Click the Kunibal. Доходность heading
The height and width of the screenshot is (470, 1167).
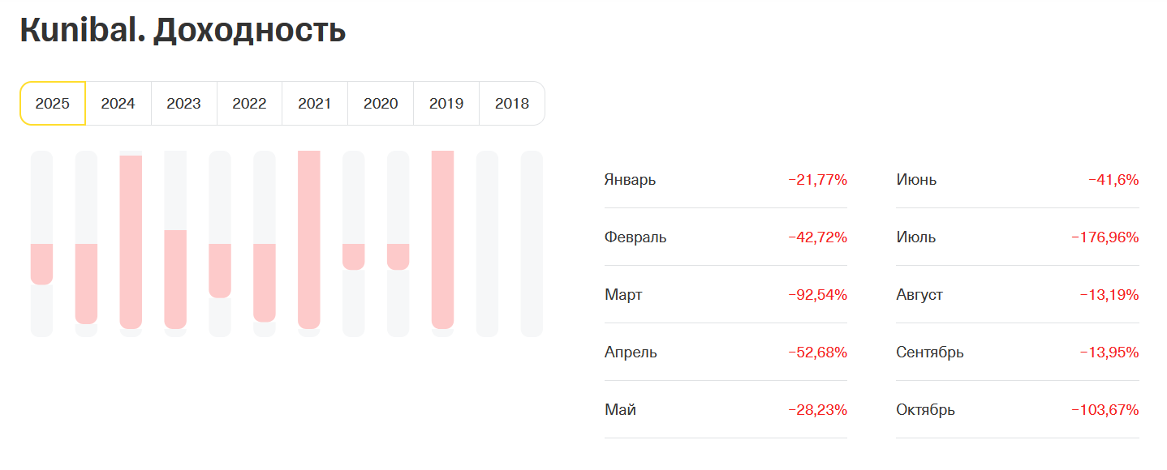183,30
